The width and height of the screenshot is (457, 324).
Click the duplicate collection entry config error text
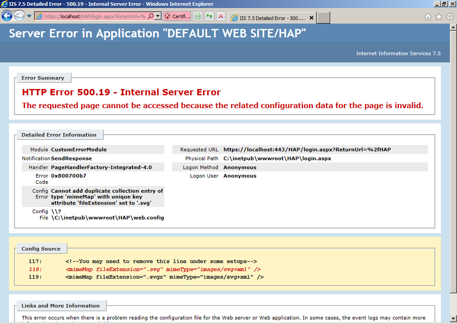[x=107, y=197]
